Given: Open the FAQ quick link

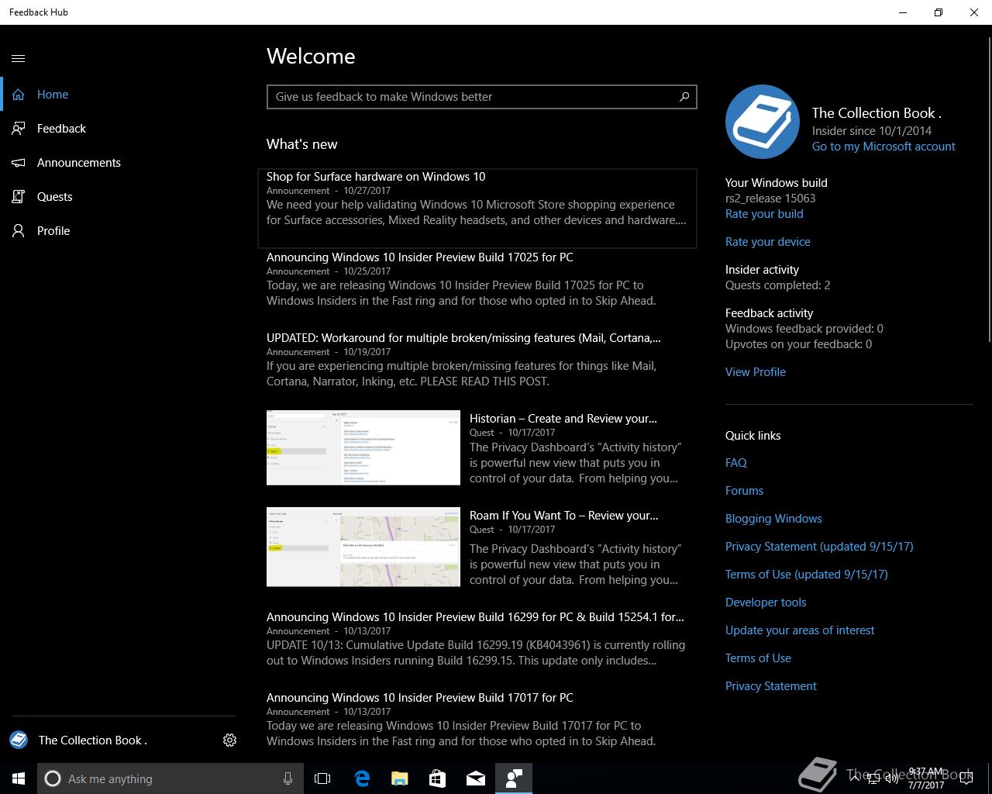Looking at the screenshot, I should click(x=736, y=463).
